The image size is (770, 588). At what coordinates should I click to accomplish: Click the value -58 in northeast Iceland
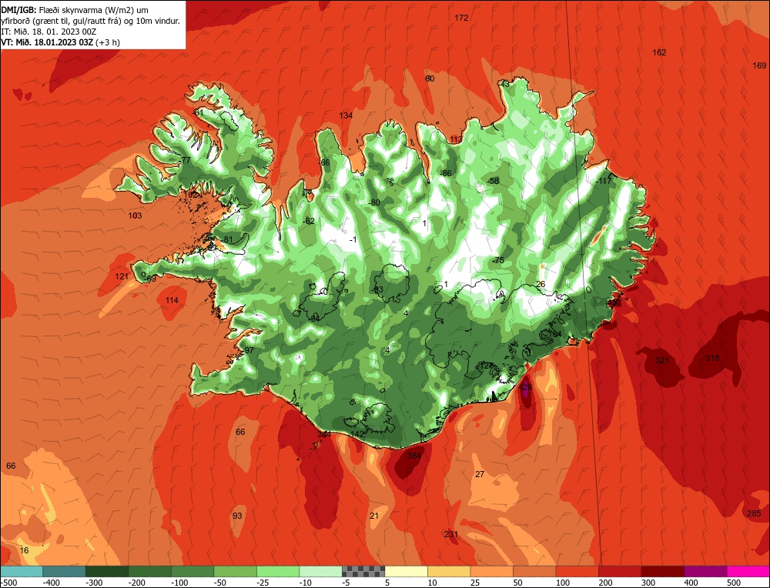point(493,181)
